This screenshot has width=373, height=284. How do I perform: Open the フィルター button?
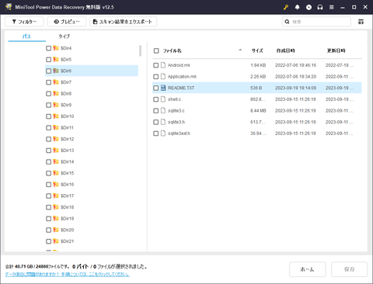click(24, 22)
